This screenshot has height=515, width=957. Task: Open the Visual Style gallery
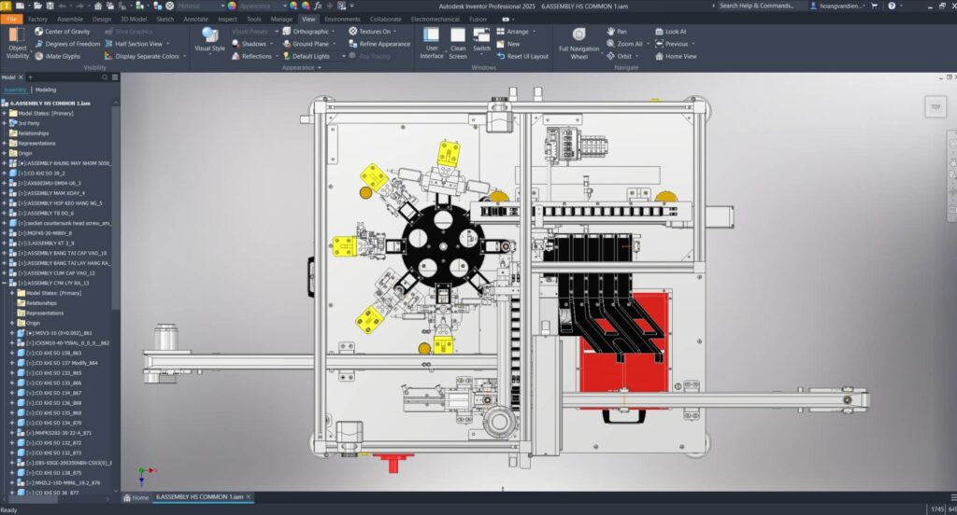tap(209, 40)
